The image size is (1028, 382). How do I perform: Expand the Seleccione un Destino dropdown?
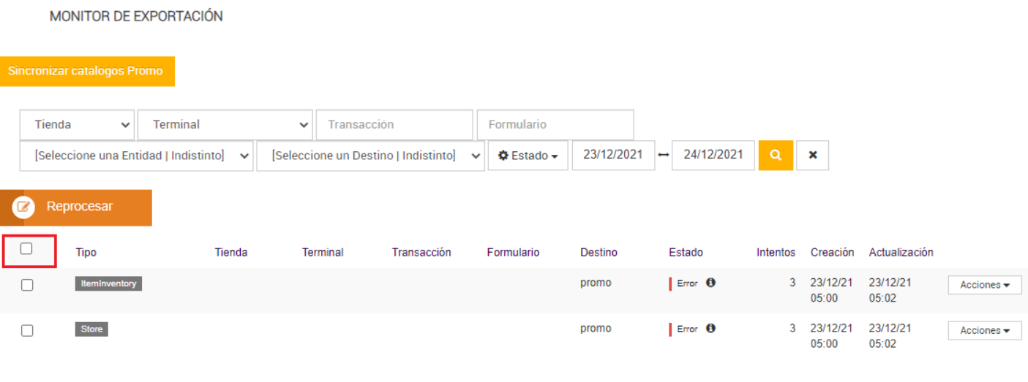(370, 156)
